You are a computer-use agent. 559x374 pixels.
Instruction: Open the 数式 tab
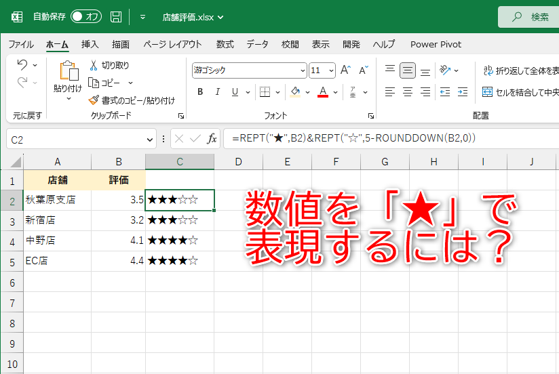point(225,45)
